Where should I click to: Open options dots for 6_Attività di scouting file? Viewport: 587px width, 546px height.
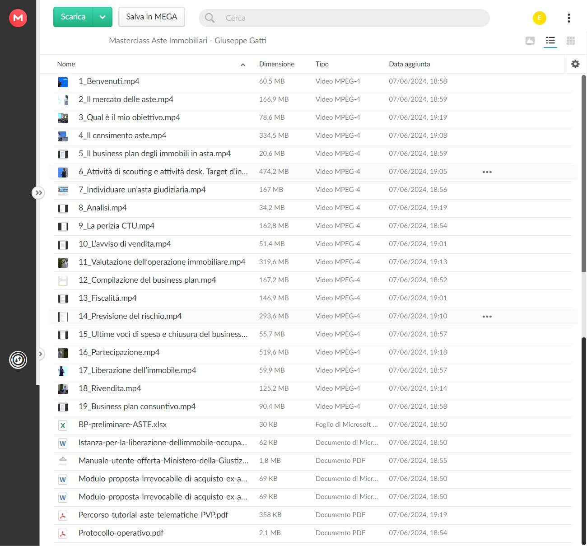(487, 172)
